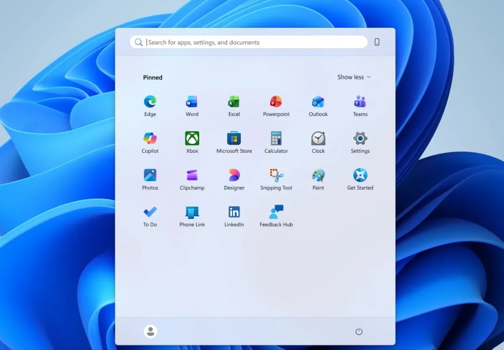Click the magnifier icon in search box
Screen dimensions: 504x350
pyautogui.click(x=138, y=42)
